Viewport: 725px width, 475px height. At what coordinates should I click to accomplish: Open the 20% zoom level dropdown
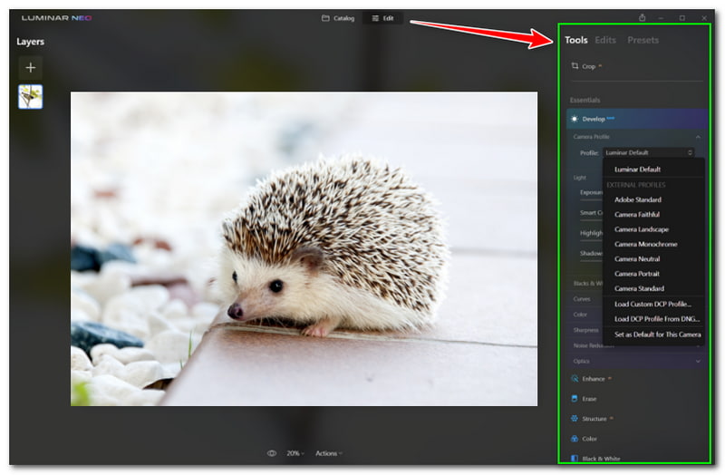click(x=295, y=453)
